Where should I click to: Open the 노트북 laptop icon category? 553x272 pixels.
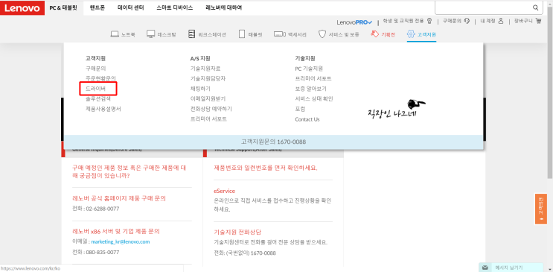coord(115,34)
